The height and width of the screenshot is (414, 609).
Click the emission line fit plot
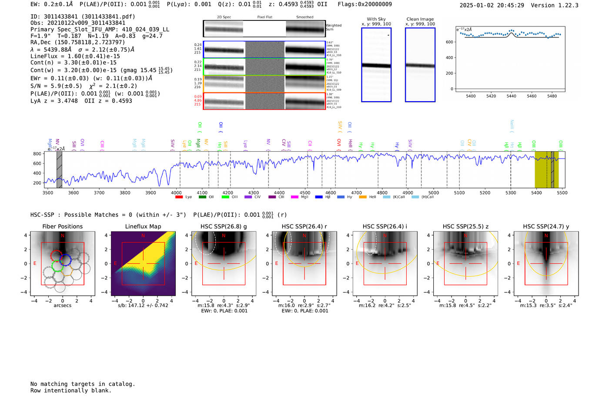(x=510, y=59)
